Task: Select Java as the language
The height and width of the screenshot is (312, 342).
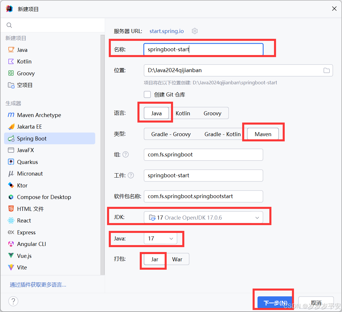Action: pos(156,113)
